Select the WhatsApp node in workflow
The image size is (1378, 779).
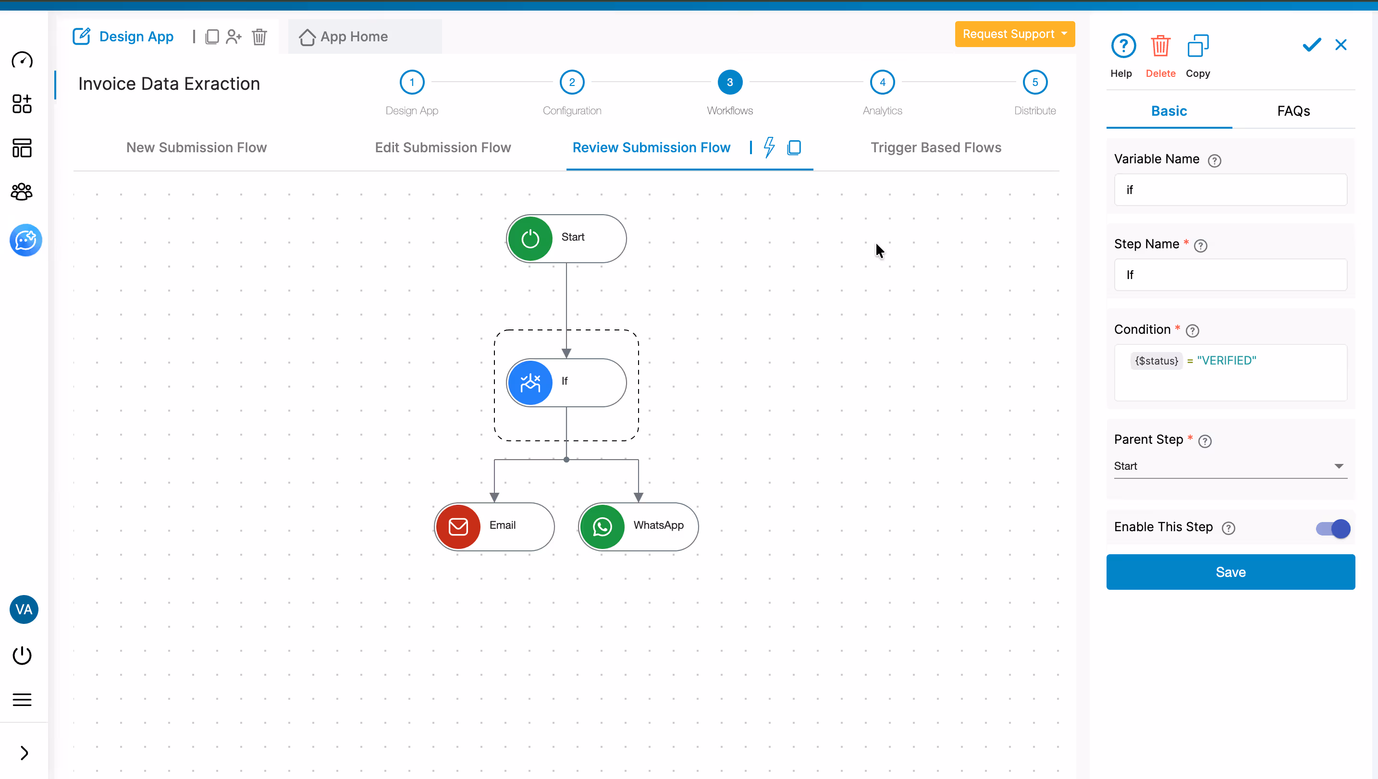click(638, 526)
